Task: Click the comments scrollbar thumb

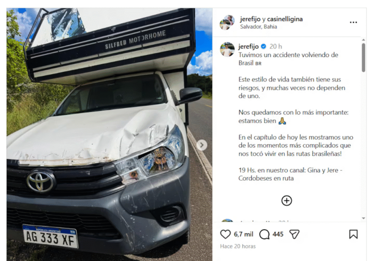Action: pyautogui.click(x=363, y=57)
